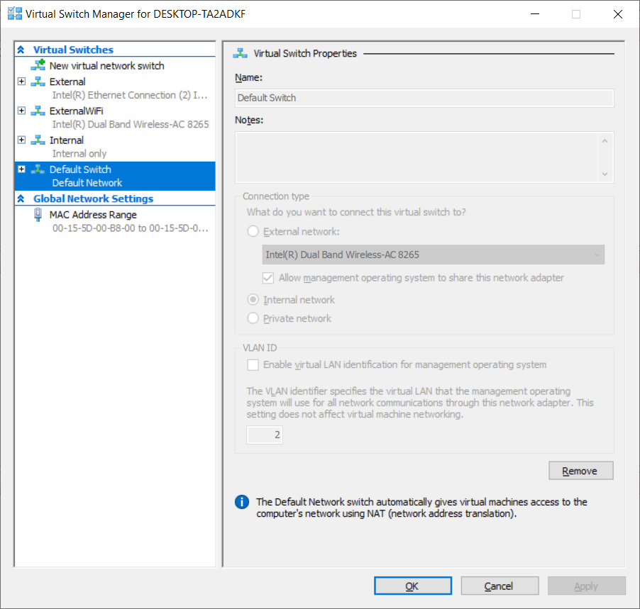This screenshot has height=609, width=640.
Task: Expand the Internal switch tree node
Action: click(21, 140)
